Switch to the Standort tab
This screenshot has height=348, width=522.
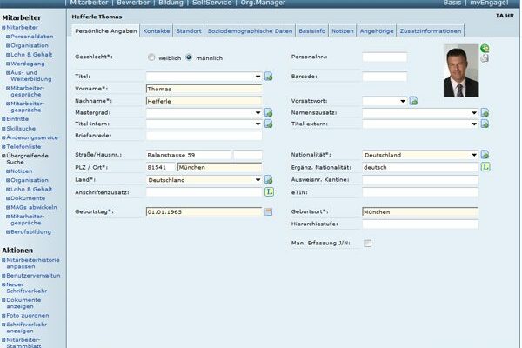189,31
